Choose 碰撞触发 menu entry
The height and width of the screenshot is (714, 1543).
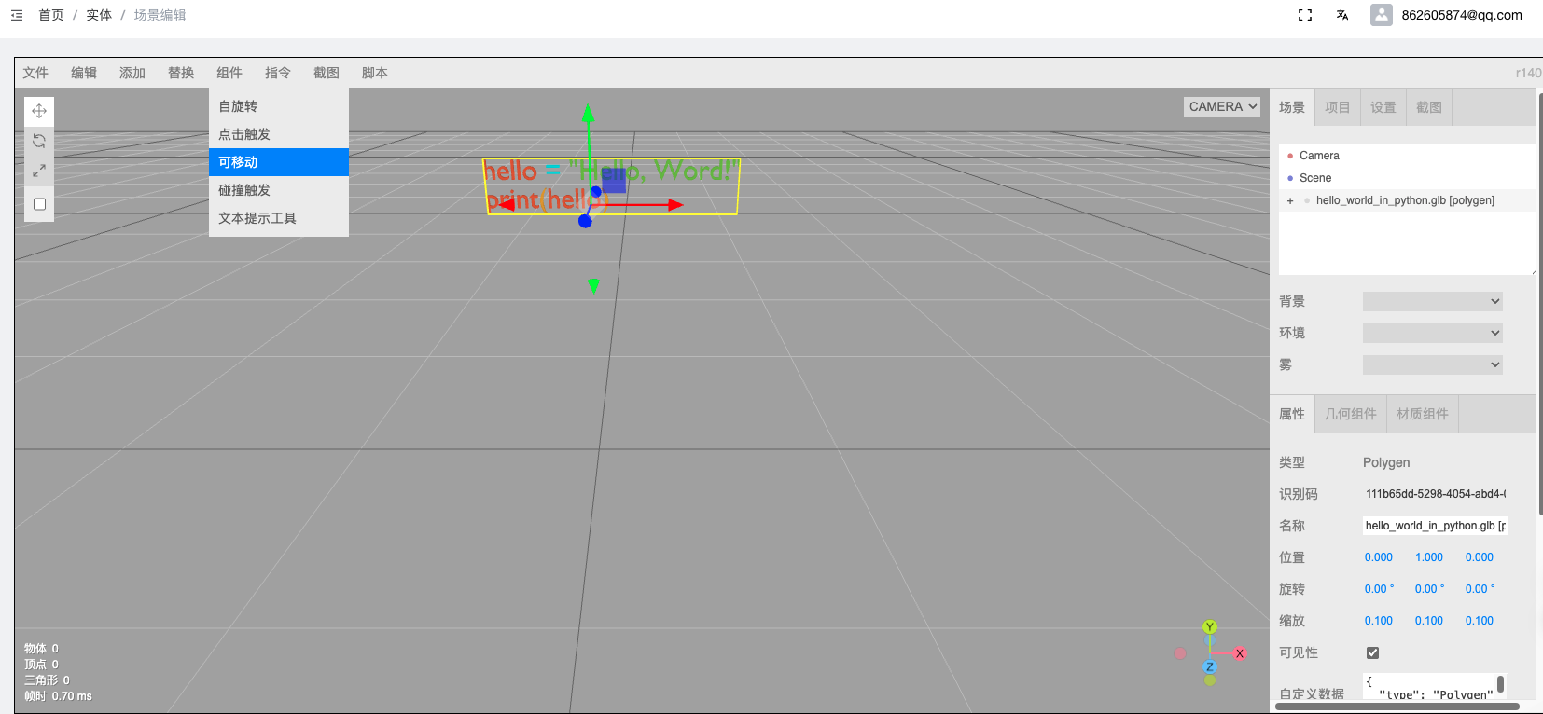279,190
